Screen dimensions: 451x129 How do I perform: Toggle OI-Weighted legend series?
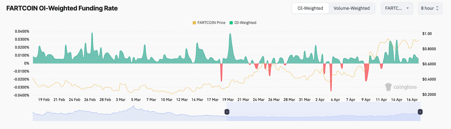pos(243,23)
